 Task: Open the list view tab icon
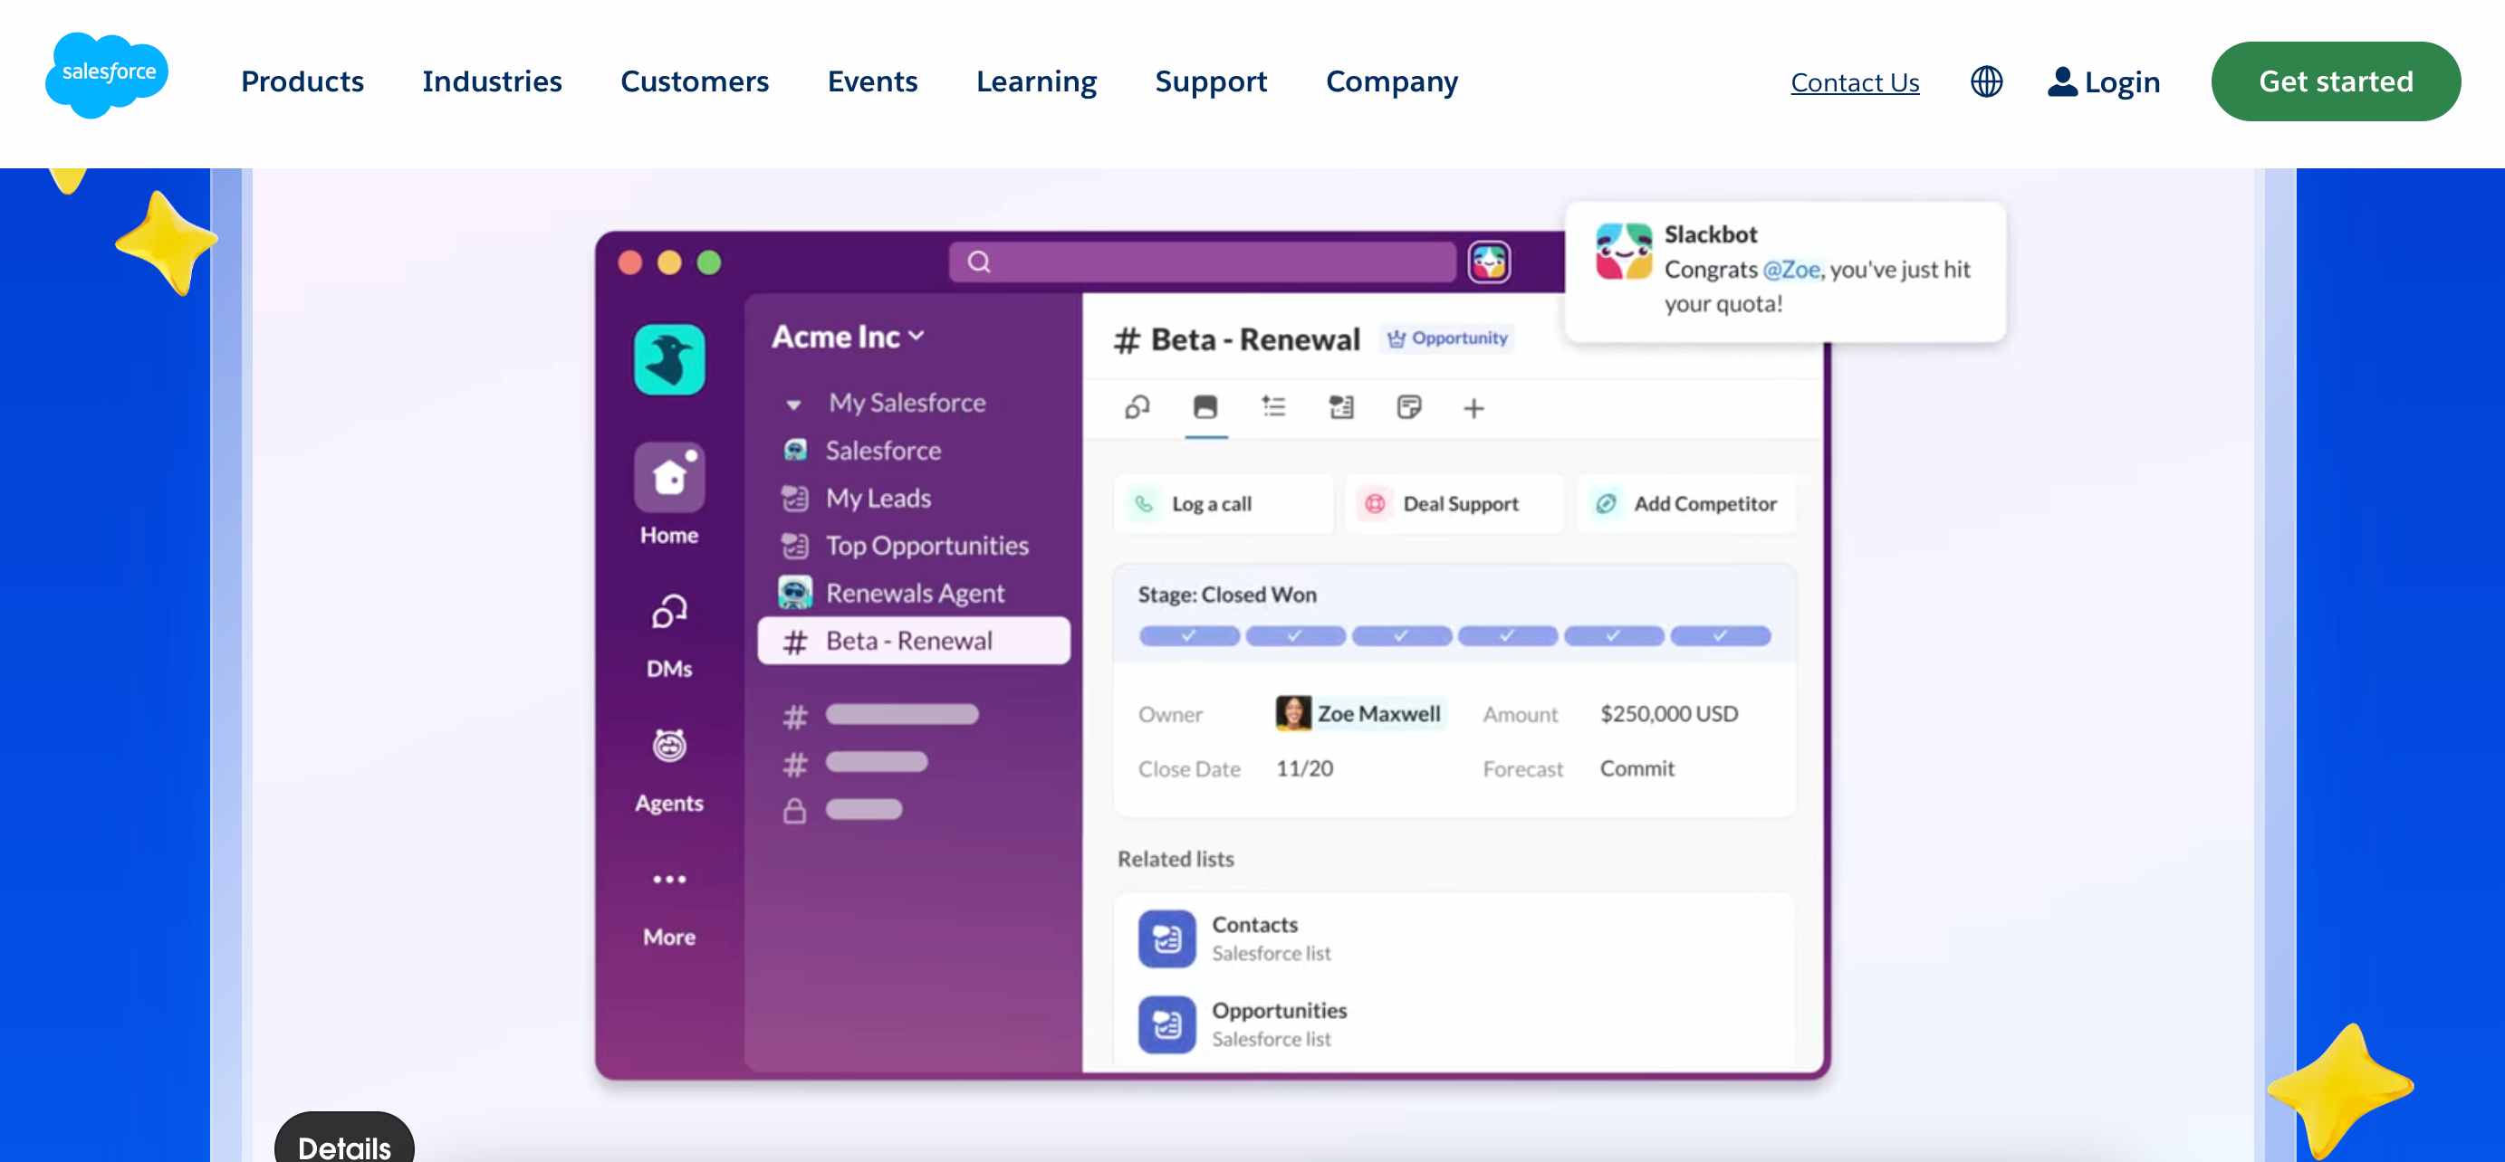point(1273,407)
